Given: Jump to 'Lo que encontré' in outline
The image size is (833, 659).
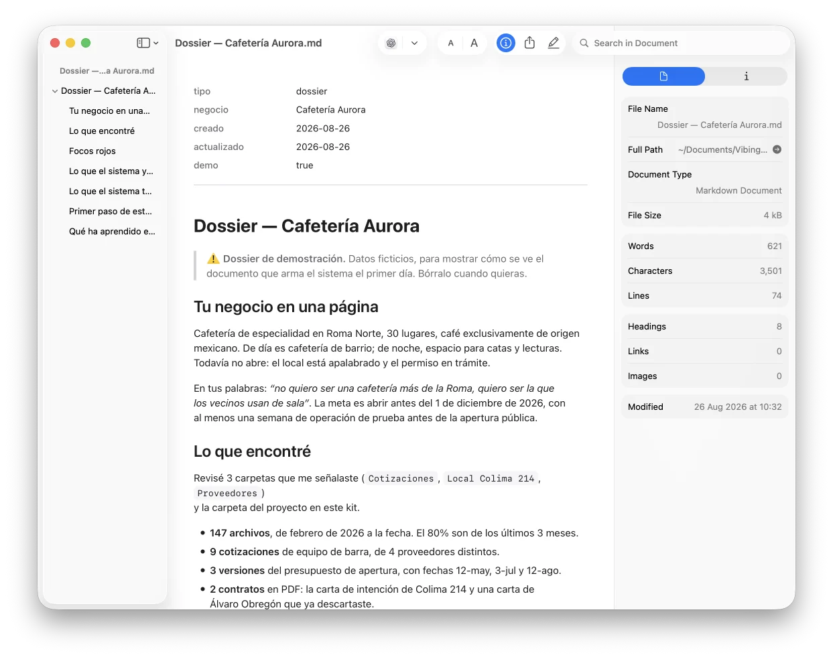Looking at the screenshot, I should (102, 131).
